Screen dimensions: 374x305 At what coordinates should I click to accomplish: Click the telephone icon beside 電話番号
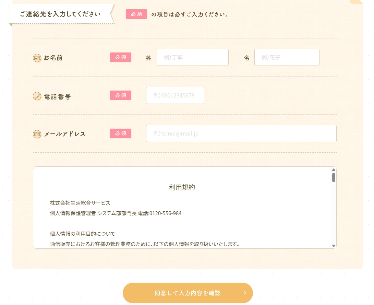[37, 96]
